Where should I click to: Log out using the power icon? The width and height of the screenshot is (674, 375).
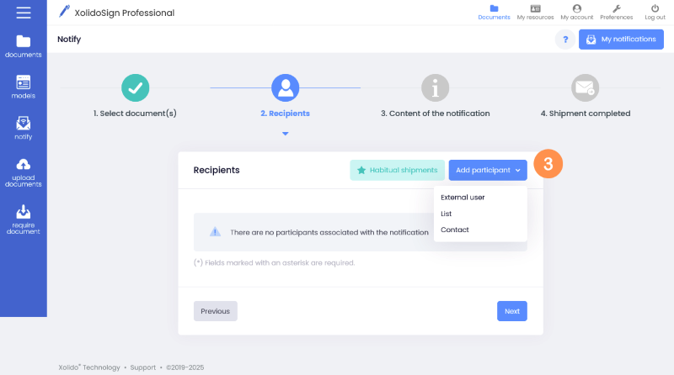pos(655,13)
